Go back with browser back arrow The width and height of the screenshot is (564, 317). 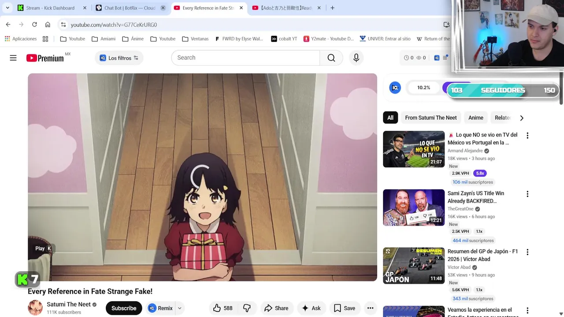click(8, 25)
